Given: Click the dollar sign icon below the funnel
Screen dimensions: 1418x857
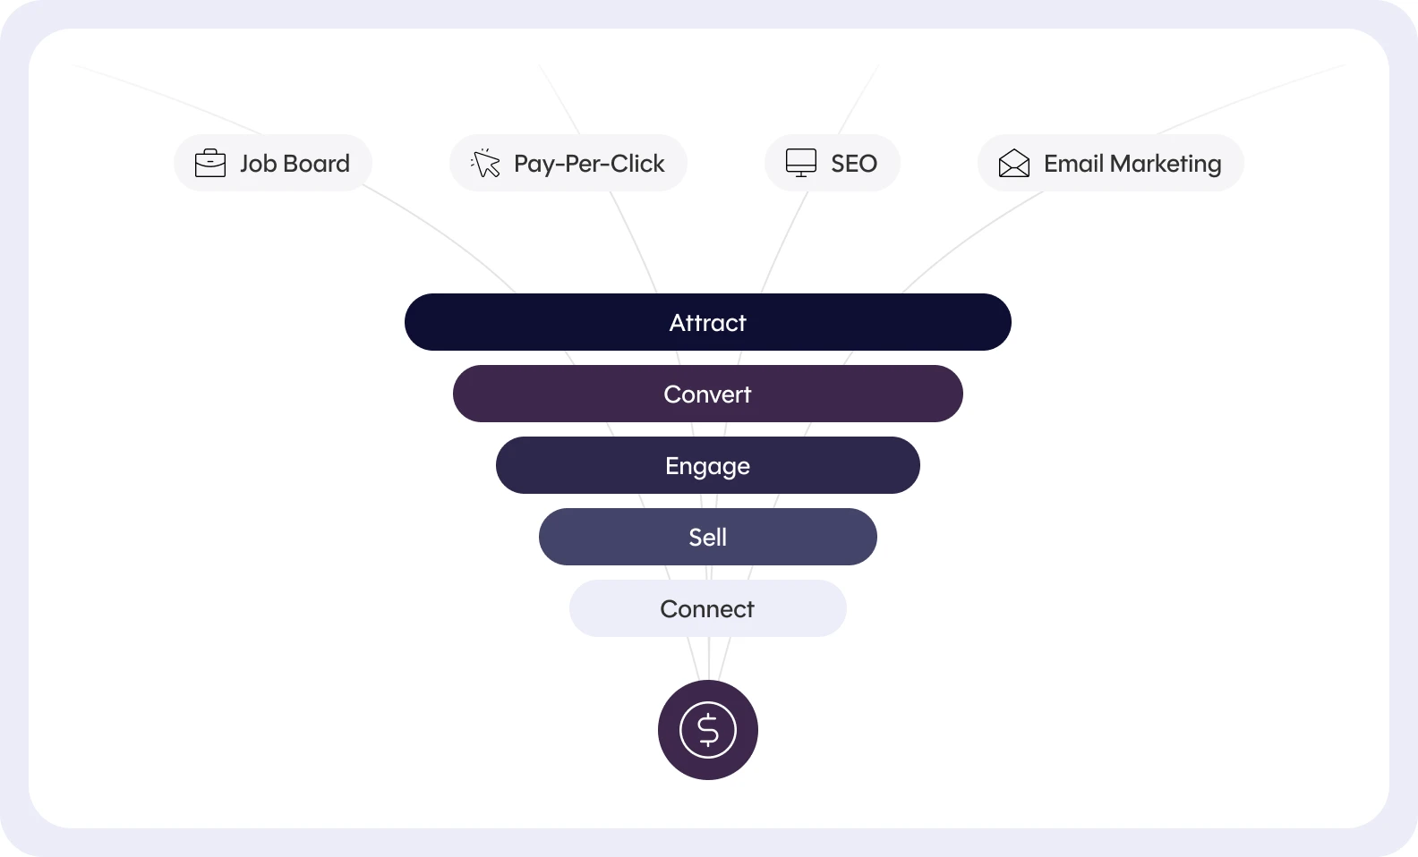Looking at the screenshot, I should [708, 730].
